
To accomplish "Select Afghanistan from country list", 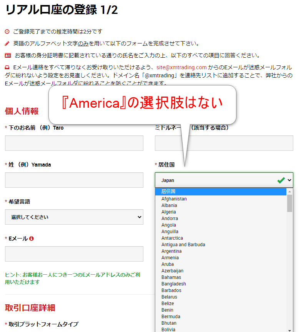I will [x=221, y=199].
